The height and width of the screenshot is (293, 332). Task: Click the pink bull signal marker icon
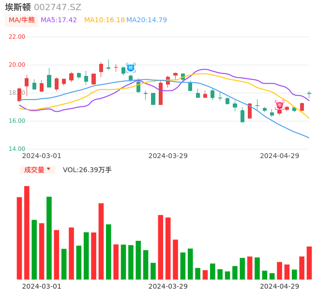click(280, 105)
